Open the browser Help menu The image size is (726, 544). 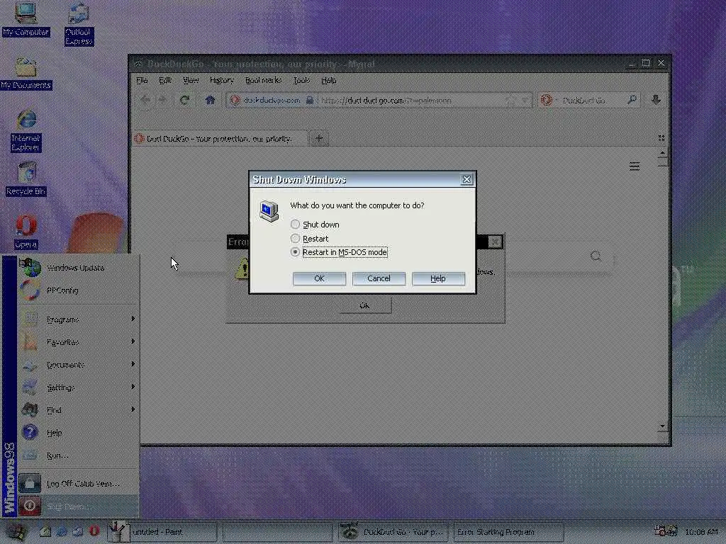point(329,81)
